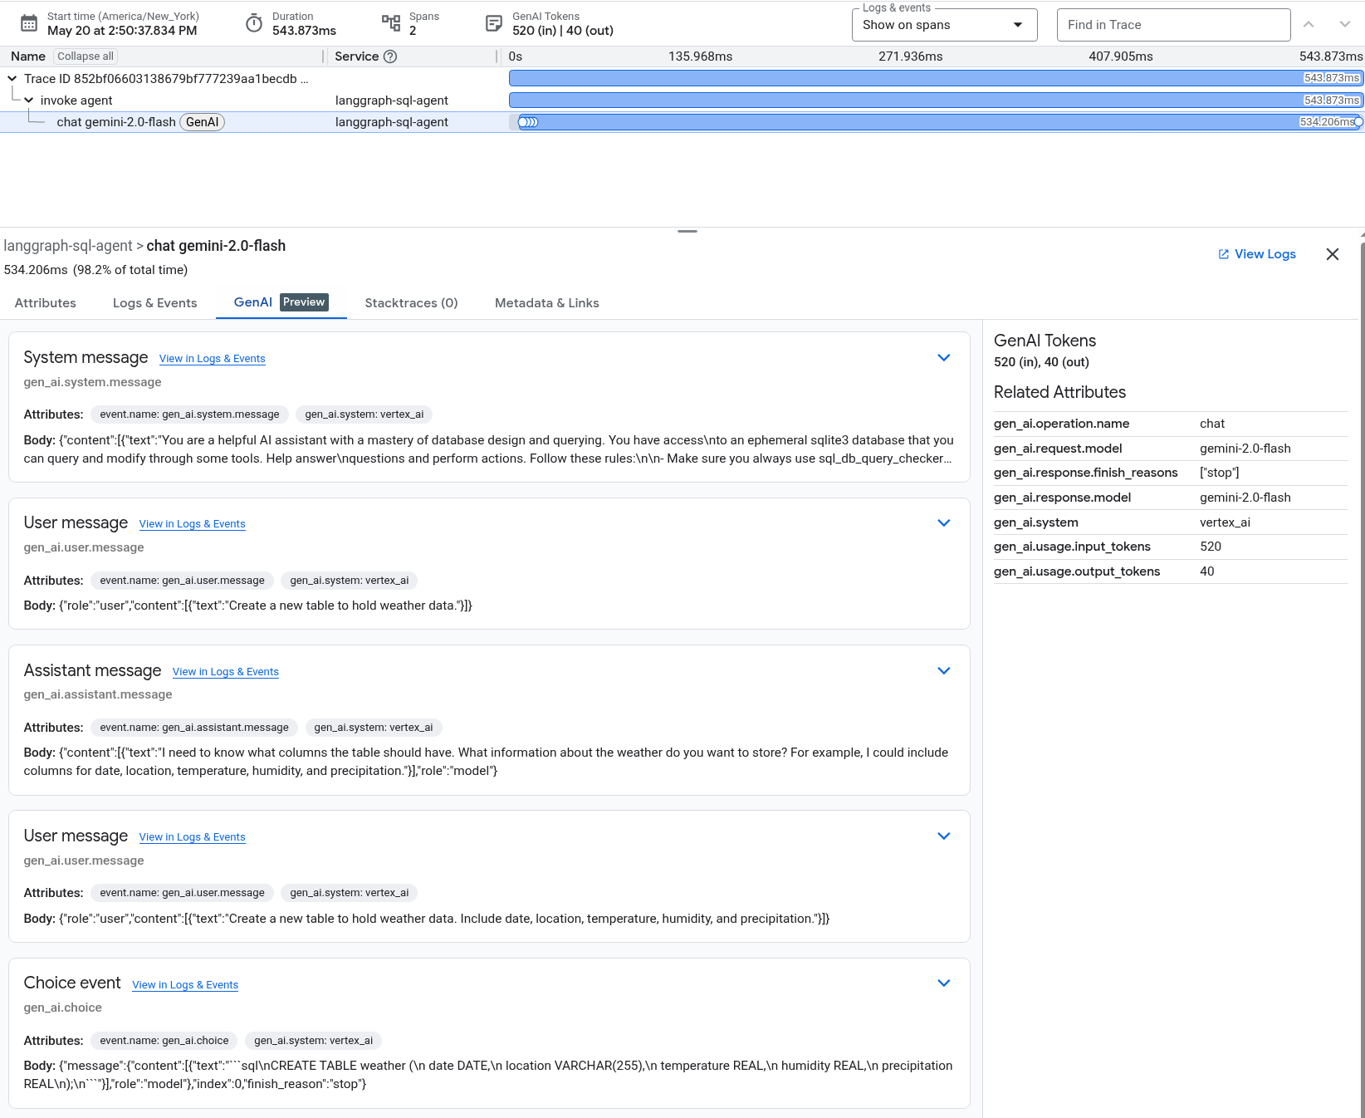Click the Spans count icon
This screenshot has width=1365, height=1118.
[391, 24]
